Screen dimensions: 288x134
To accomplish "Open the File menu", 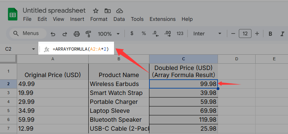I will [x=27, y=19].
